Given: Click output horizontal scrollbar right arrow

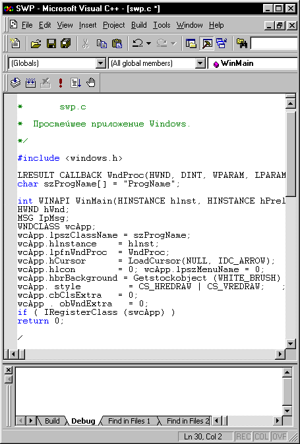Looking at the screenshot, I should [x=278, y=421].
